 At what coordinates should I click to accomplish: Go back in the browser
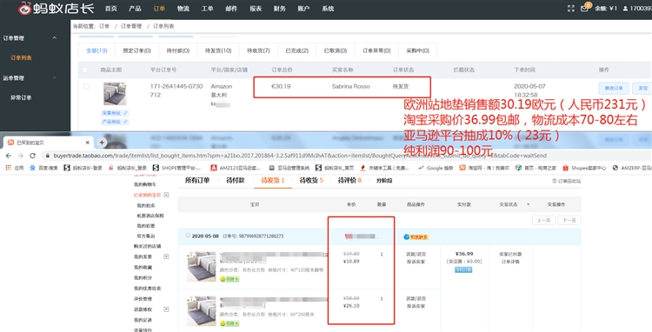10,156
